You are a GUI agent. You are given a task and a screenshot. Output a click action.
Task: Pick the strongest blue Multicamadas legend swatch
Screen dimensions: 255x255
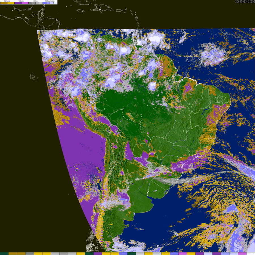(44, 3)
